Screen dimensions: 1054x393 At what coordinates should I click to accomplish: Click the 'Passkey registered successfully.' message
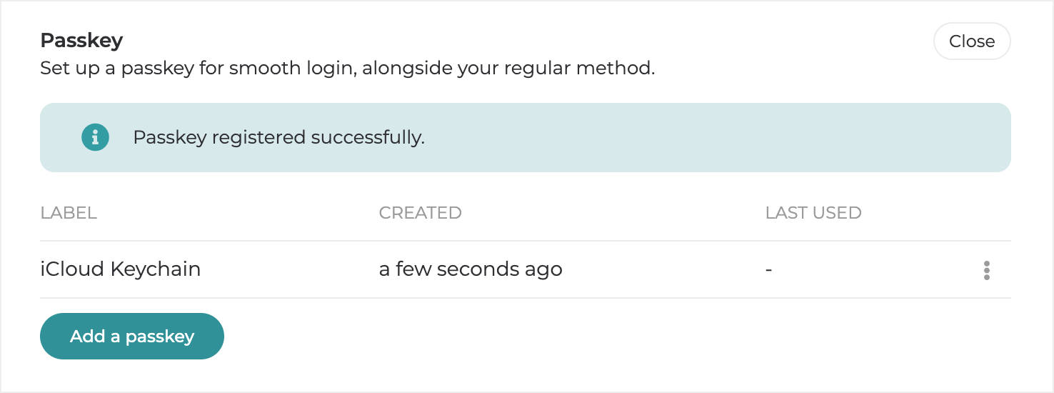click(278, 137)
